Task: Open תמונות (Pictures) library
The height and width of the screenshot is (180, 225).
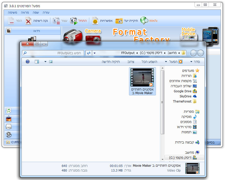Action: 189,132
